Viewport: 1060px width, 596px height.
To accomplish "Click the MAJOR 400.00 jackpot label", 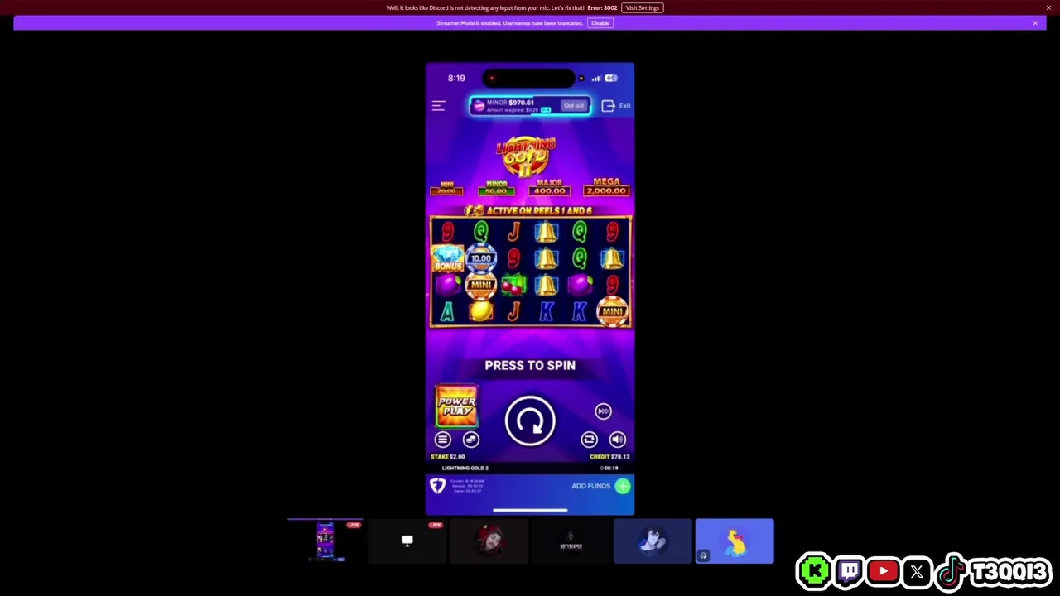I will (549, 187).
